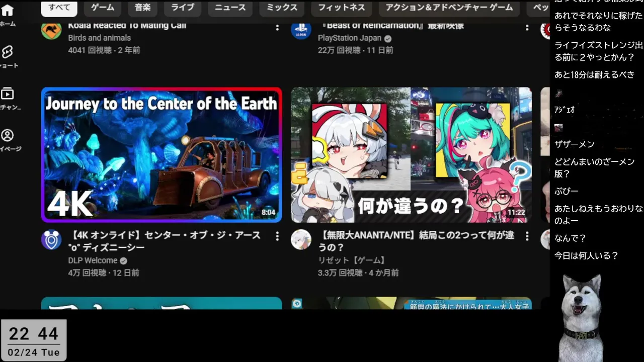Select the ライブ filter chip
Image resolution: width=644 pixels, height=362 pixels.
[182, 8]
